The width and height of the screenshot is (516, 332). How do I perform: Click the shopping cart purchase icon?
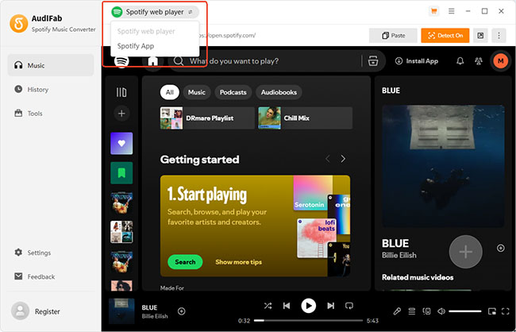[433, 11]
